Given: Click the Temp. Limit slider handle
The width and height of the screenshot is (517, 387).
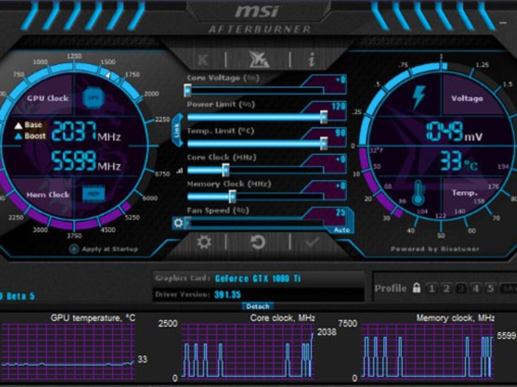Looking at the screenshot, I should point(324,144).
